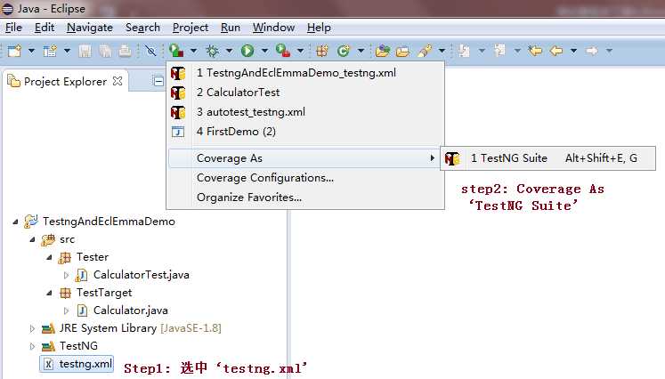Open the Search menu

tap(142, 28)
